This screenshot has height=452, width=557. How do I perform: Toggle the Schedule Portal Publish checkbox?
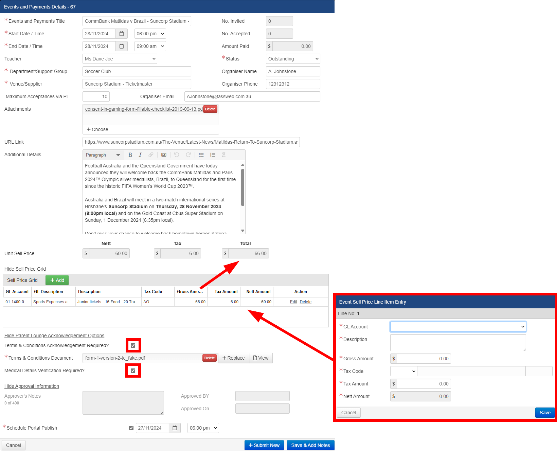(x=131, y=428)
